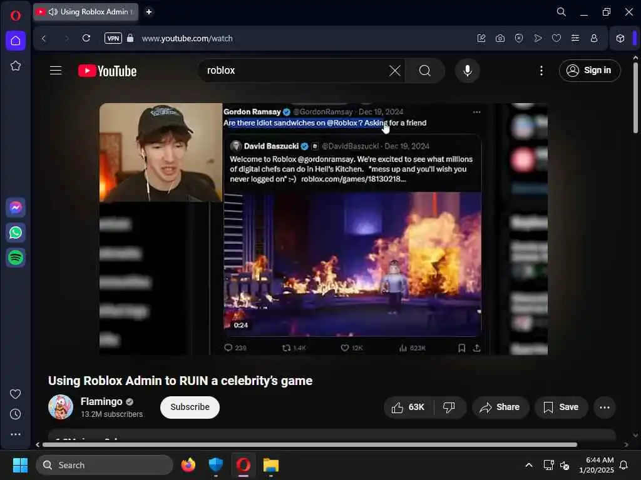Click the address bar URL

[187, 38]
